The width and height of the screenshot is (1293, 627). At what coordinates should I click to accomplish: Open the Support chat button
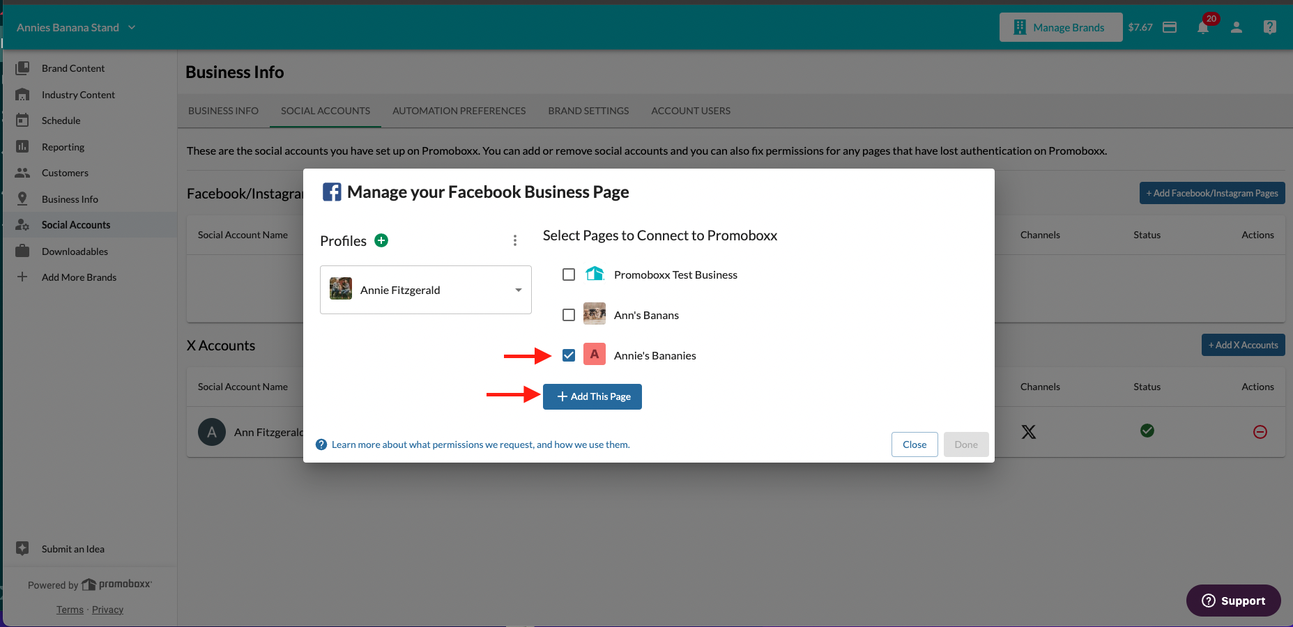coord(1234,601)
